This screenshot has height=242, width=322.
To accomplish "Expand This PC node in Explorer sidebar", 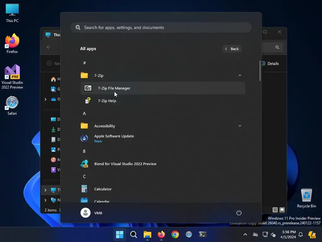I will [45, 190].
